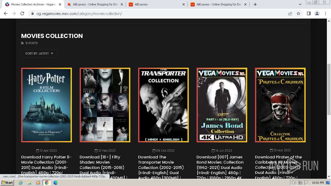The image size is (331, 186).
Task: Open Download The Transporter Movie Collection link
Action: pyautogui.click(x=161, y=167)
